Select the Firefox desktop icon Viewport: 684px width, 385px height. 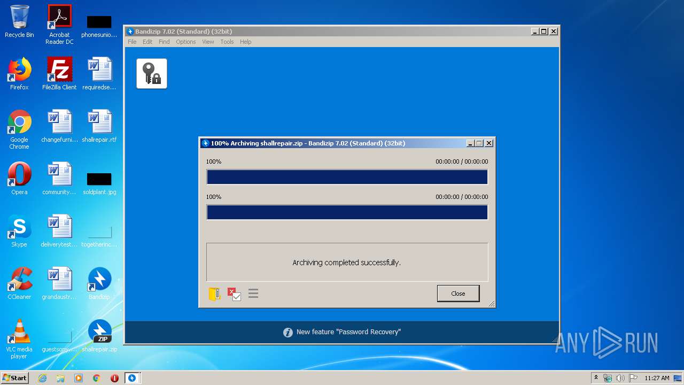pos(19,74)
